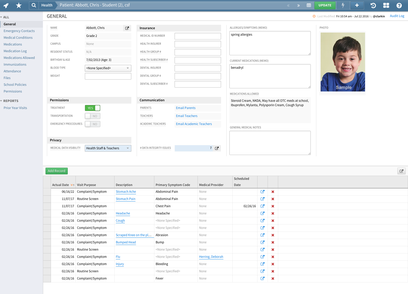Enable Emergency Procedures permission toggle

pyautogui.click(x=93, y=124)
